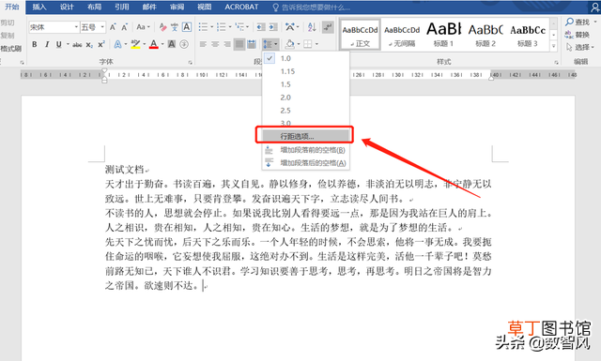Choose 1.0 line spacing
601x361 pixels.
(x=306, y=58)
